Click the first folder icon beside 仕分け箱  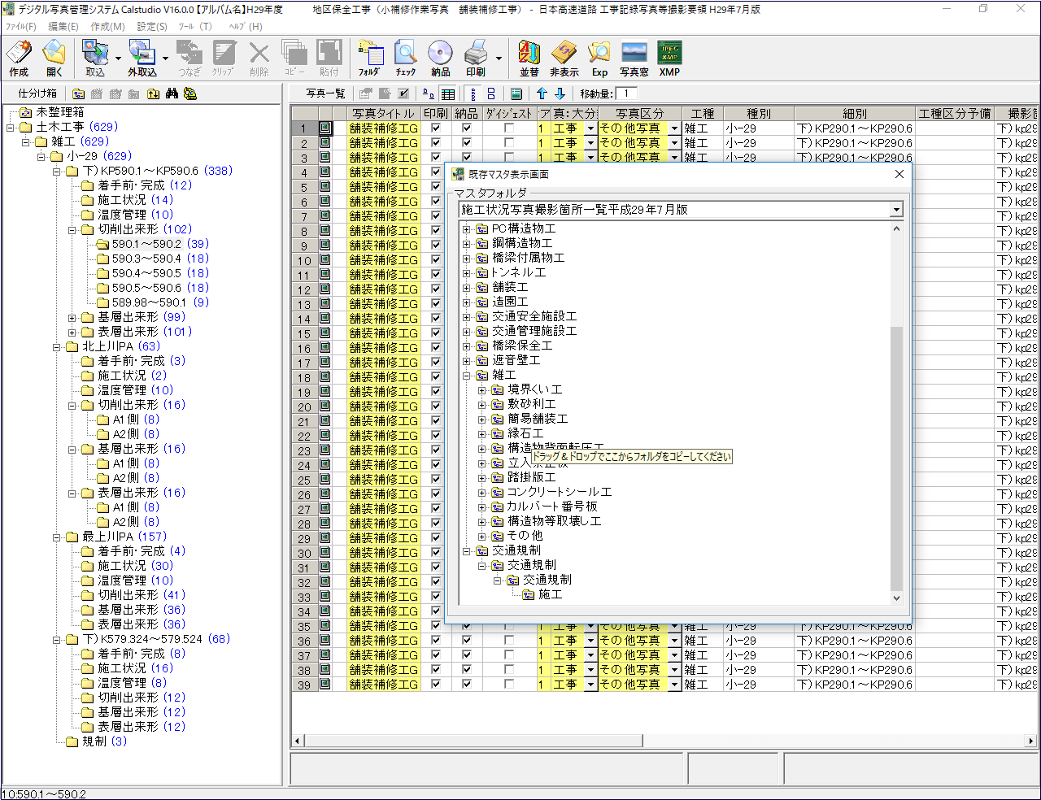(78, 93)
